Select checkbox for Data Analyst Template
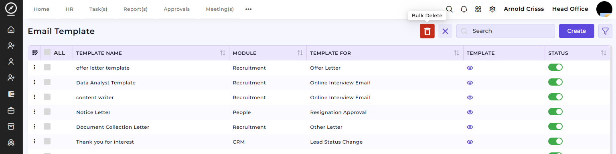Viewport: 616px width, 154px height. click(47, 82)
